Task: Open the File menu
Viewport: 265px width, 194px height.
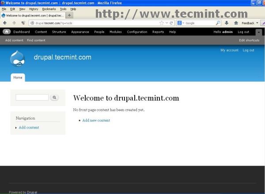Action: pos(4,9)
